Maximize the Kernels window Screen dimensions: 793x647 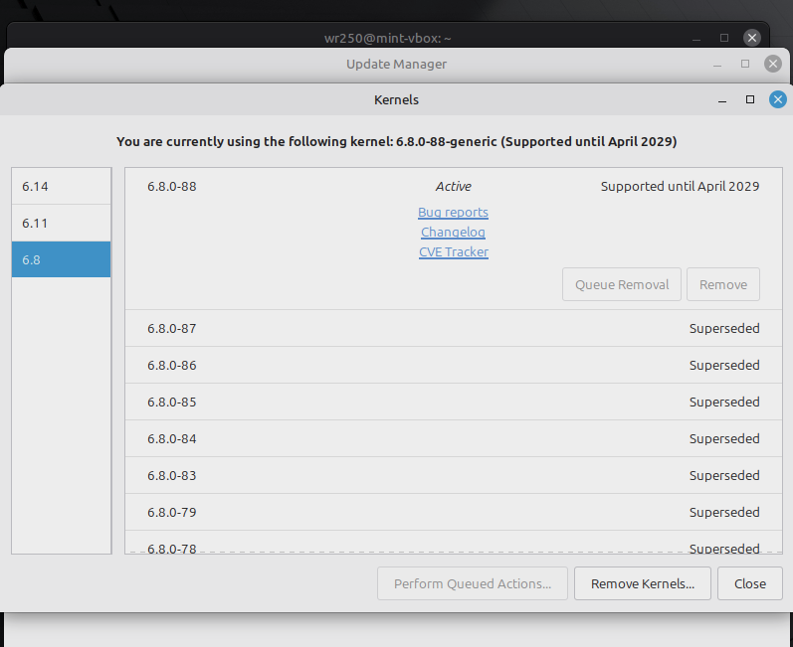[x=750, y=99]
